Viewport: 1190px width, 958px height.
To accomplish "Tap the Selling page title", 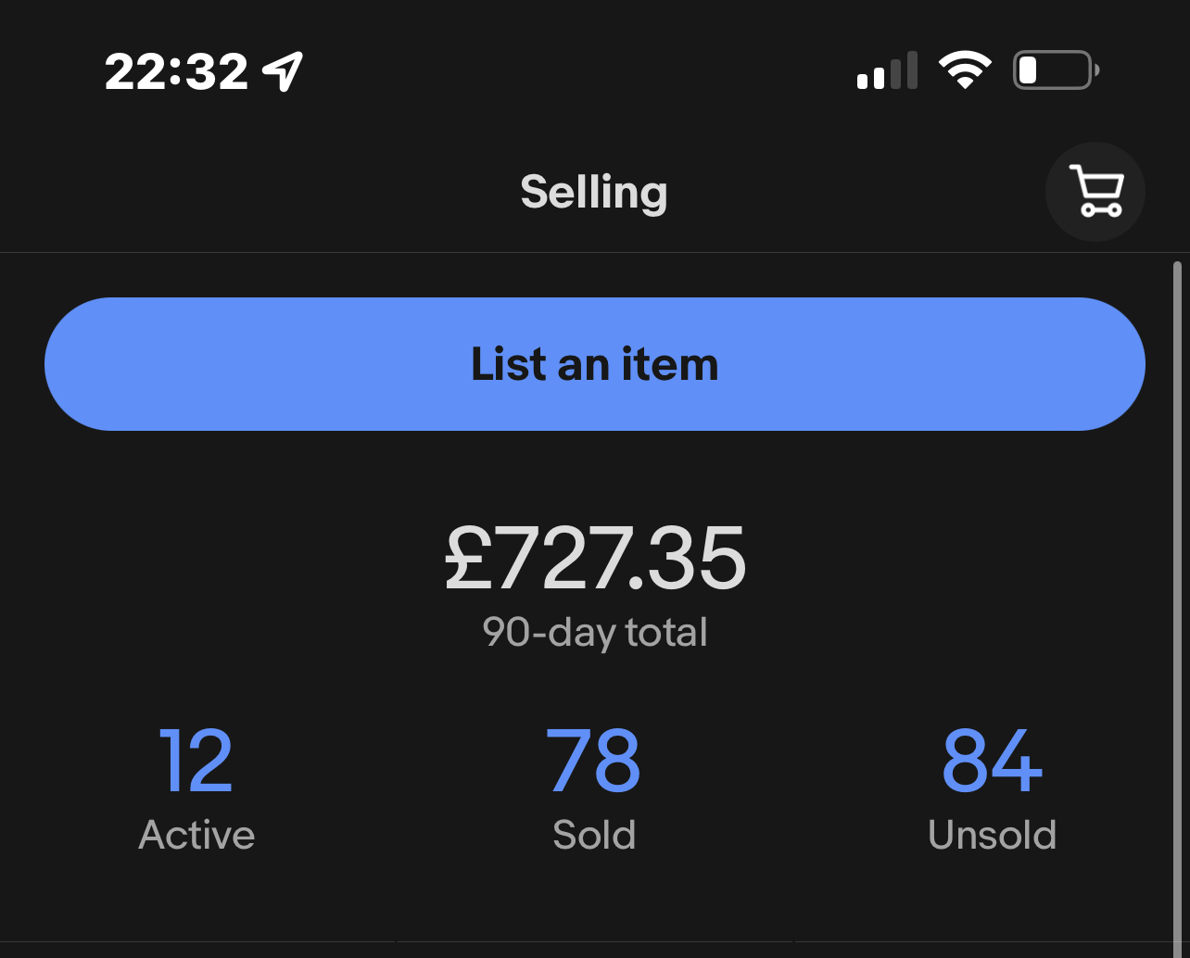I will (x=594, y=193).
